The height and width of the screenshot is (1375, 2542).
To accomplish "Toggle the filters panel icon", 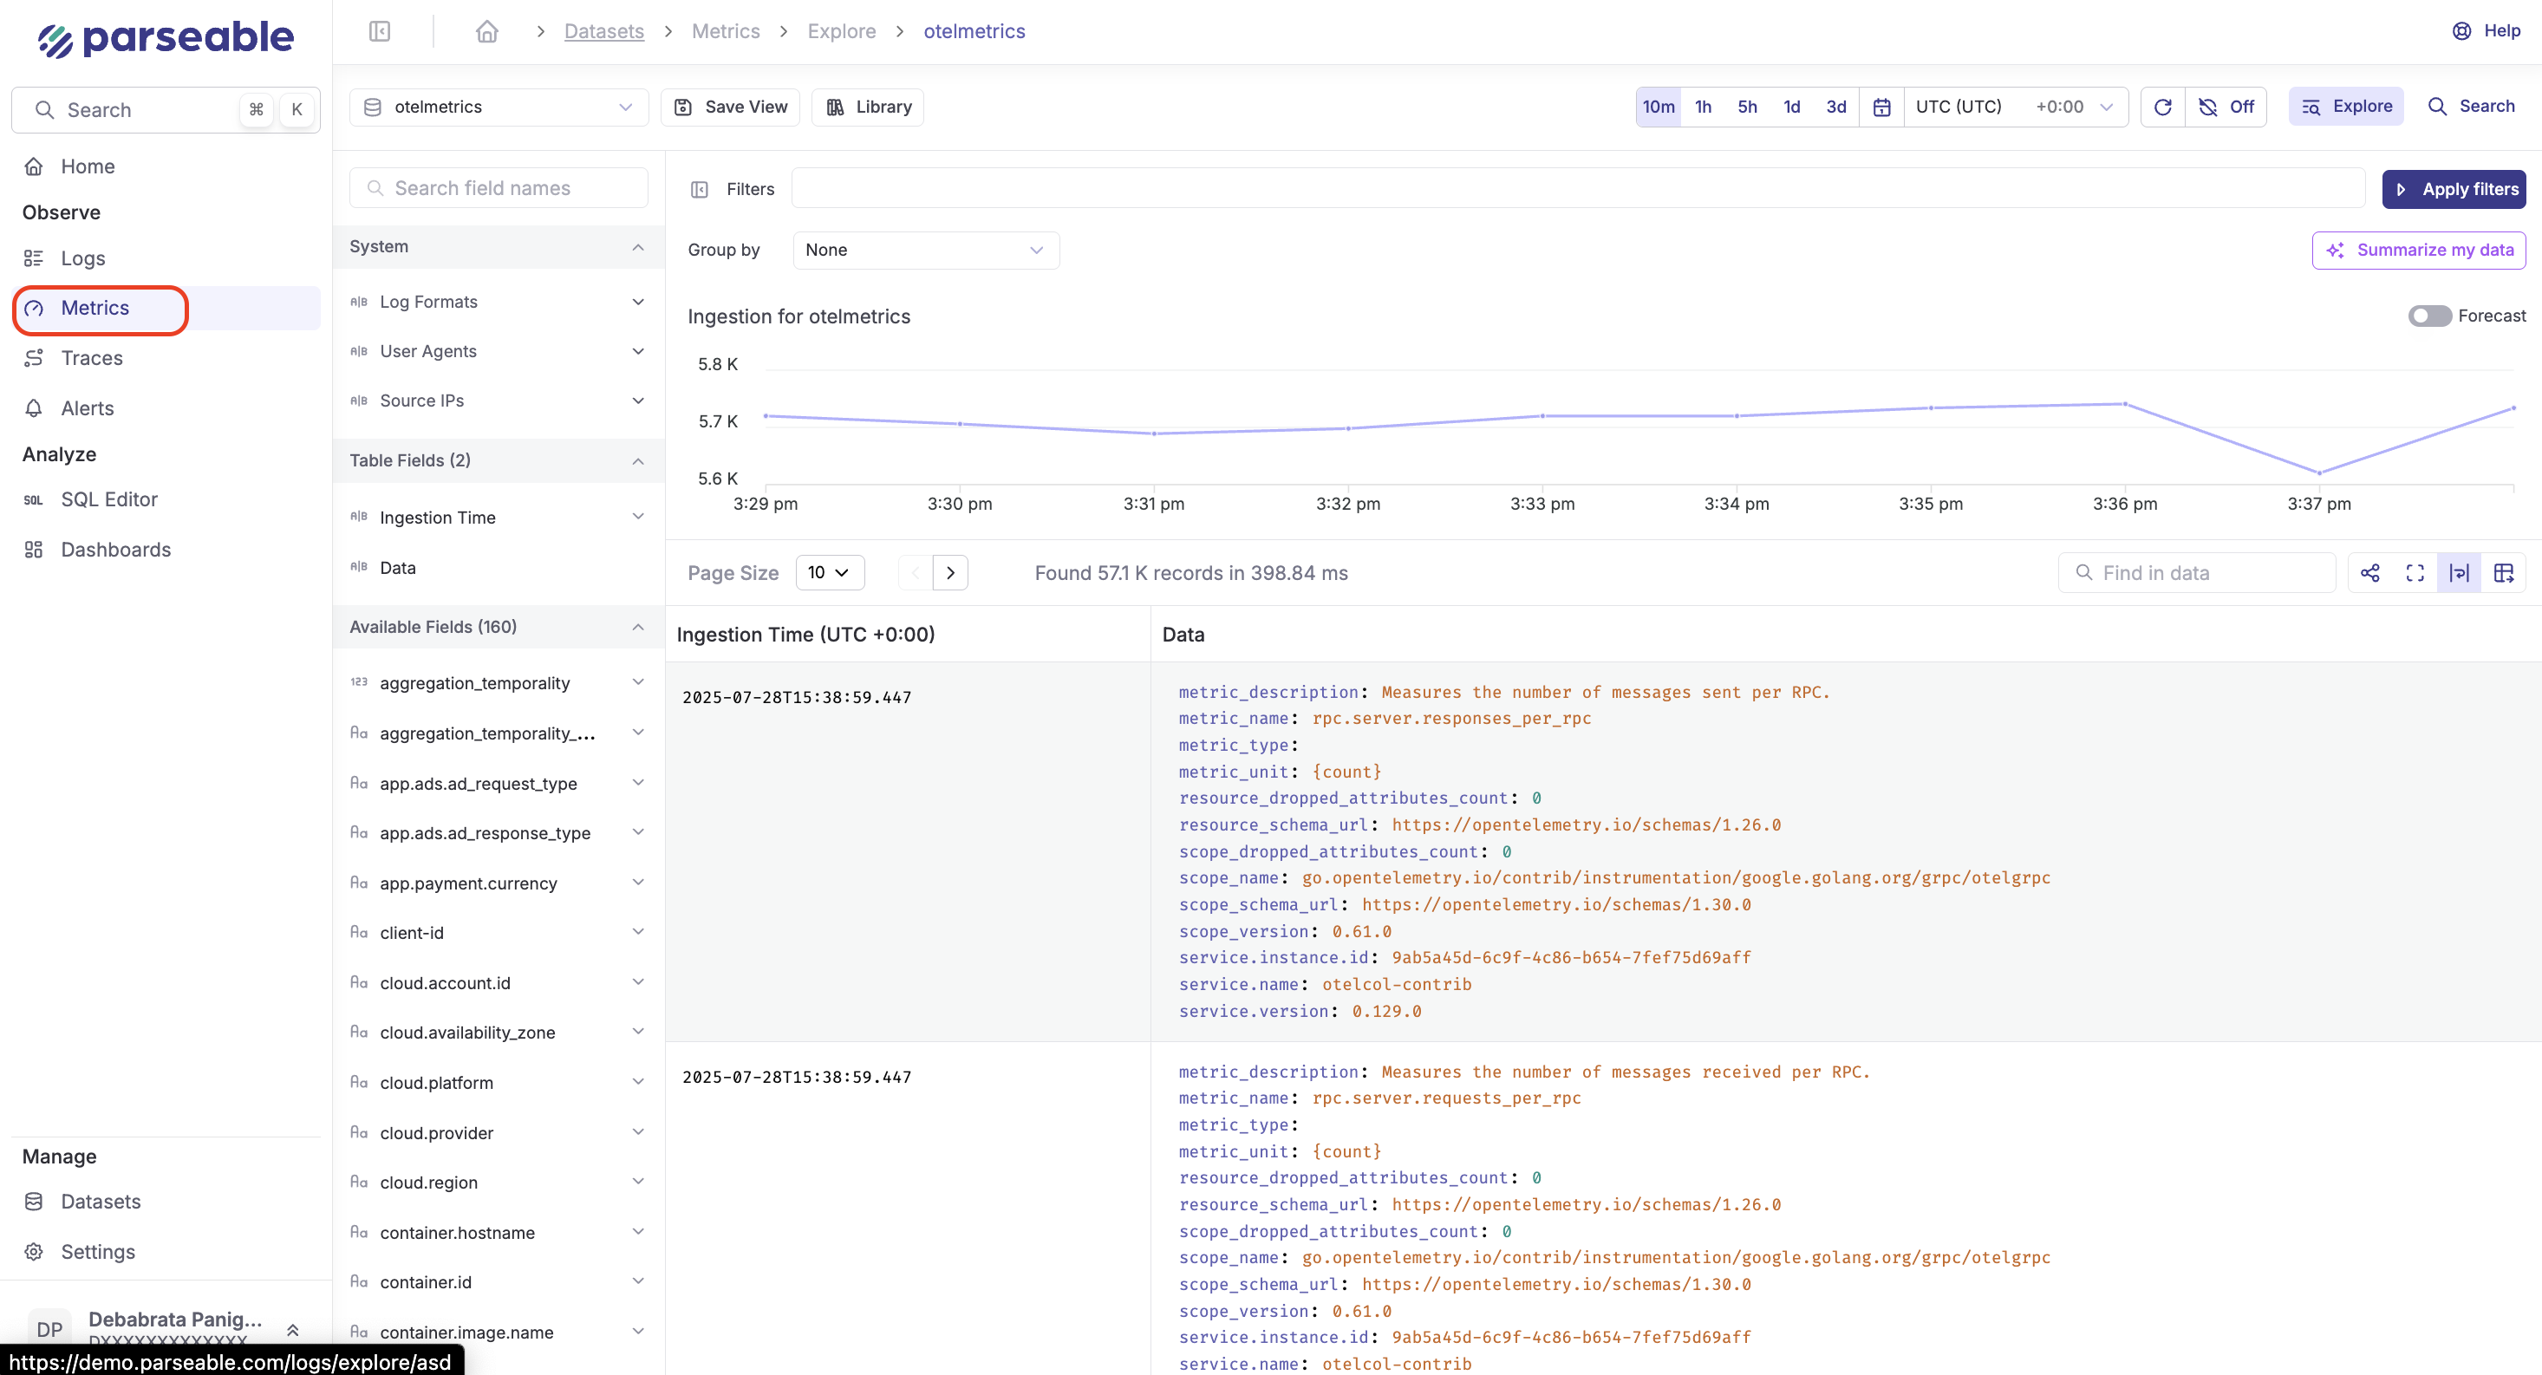I will click(x=699, y=190).
